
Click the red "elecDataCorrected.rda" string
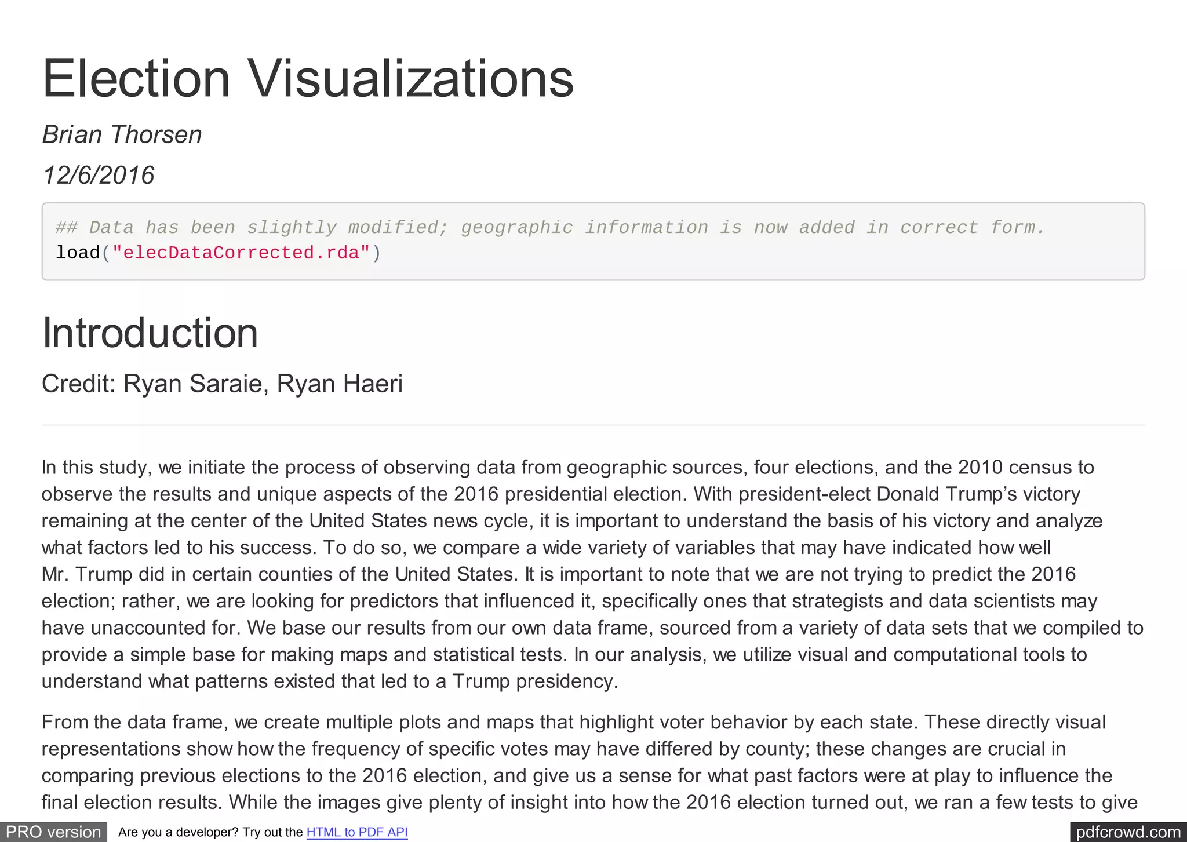241,253
